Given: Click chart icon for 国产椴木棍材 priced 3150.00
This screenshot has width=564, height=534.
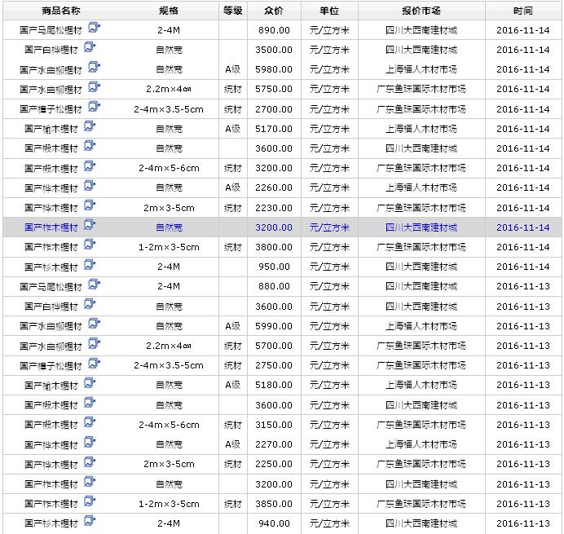Looking at the screenshot, I should [90, 423].
